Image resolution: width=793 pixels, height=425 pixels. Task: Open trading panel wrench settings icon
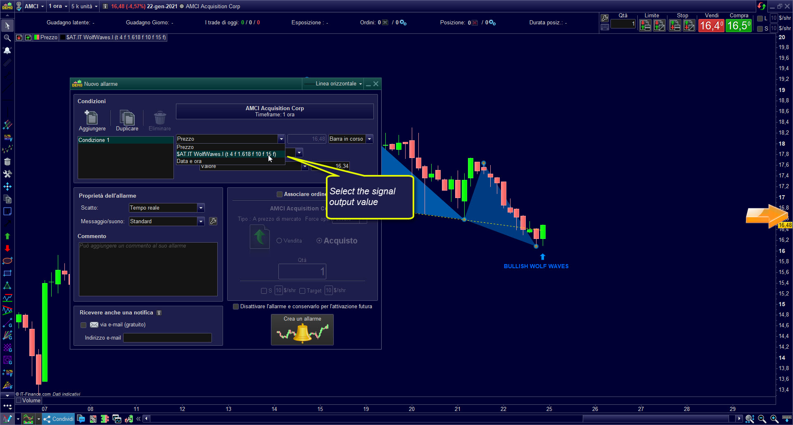pyautogui.click(x=605, y=18)
